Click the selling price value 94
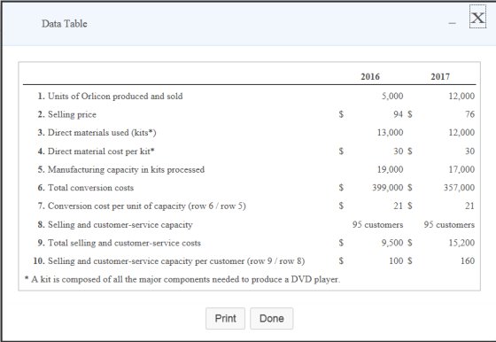 click(399, 114)
